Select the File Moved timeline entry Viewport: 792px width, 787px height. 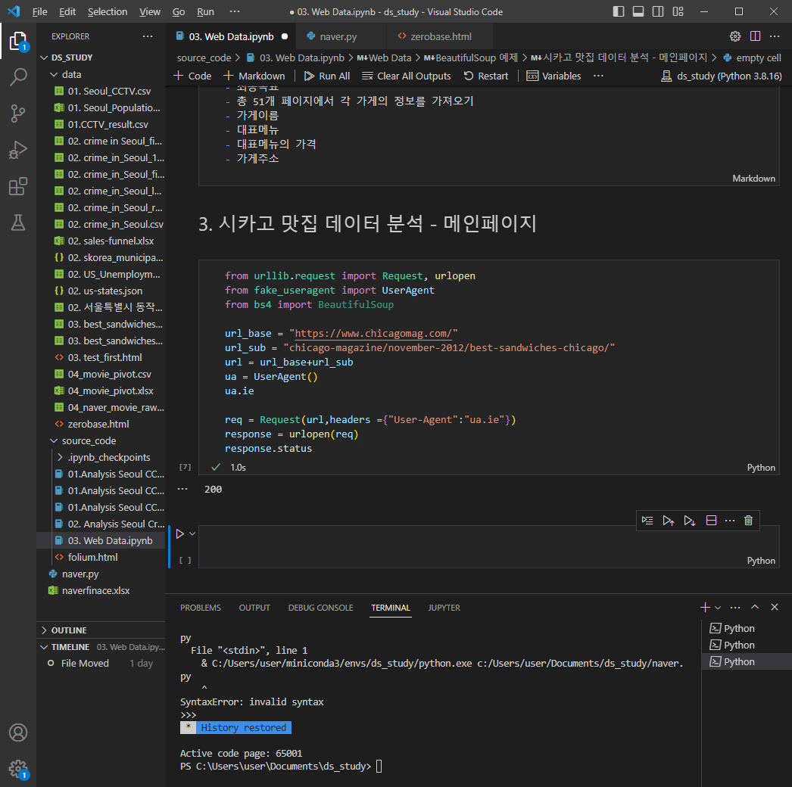tap(101, 664)
